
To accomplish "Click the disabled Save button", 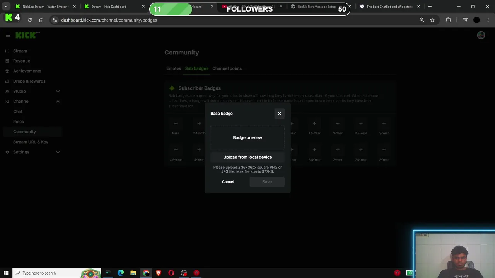I will tap(267, 182).
